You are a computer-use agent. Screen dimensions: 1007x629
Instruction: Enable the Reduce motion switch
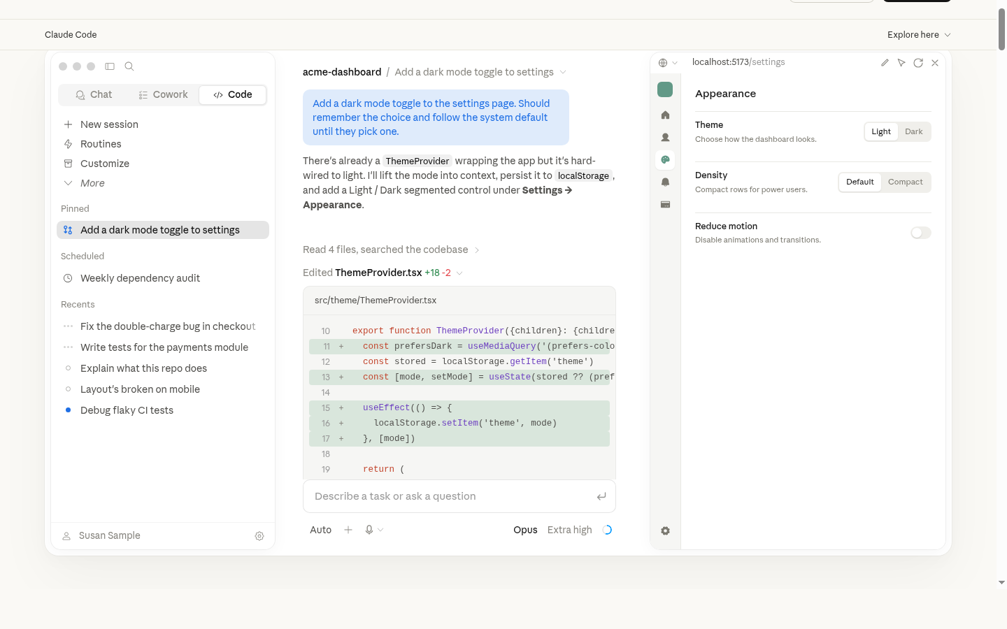[x=921, y=233]
